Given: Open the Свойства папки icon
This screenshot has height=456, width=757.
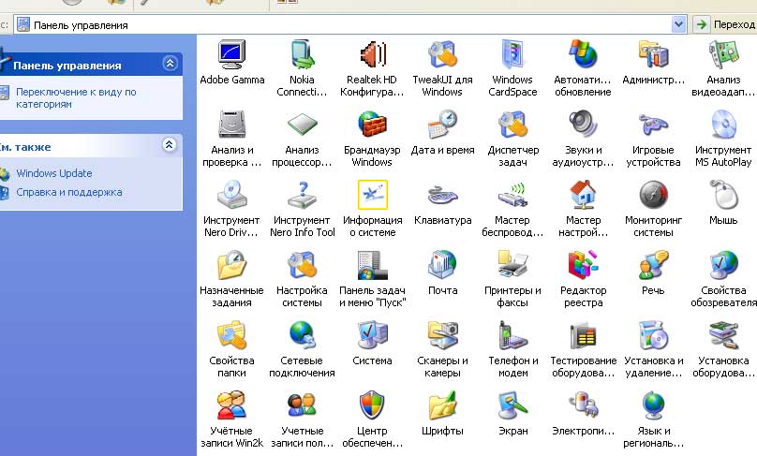Looking at the screenshot, I should pyautogui.click(x=231, y=336).
